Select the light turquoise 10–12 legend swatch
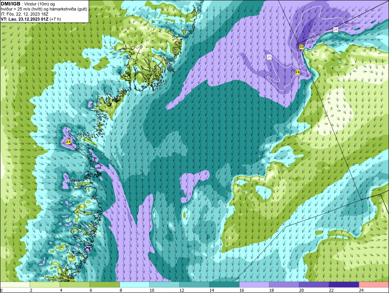This screenshot has height=293, width=389. (x=165, y=284)
